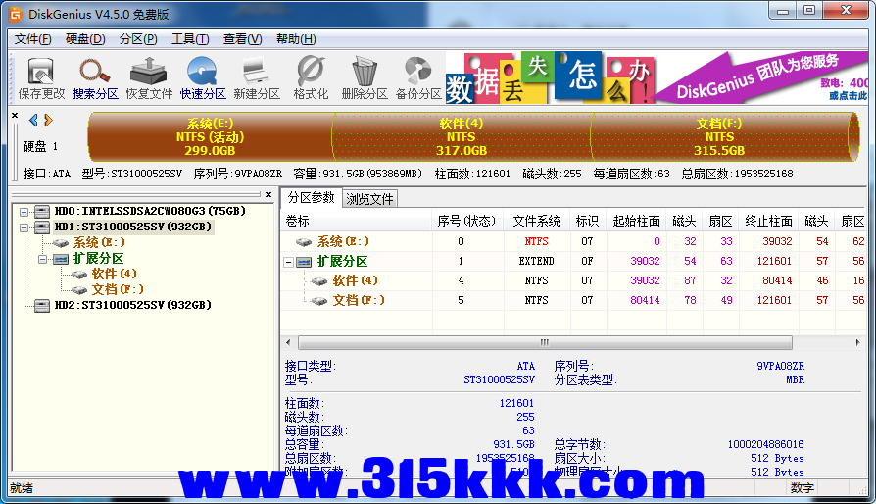Viewport: 876px width, 504px height.
Task: Collapse the HD1 ST31000525SV tree node
Action: (x=24, y=227)
